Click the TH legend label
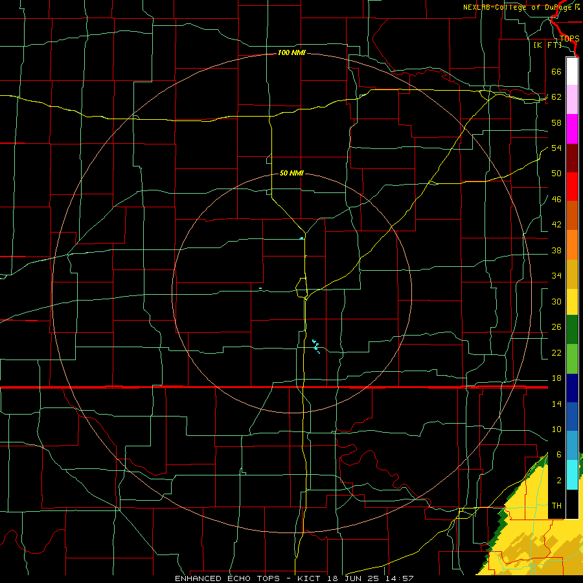 coord(556,506)
